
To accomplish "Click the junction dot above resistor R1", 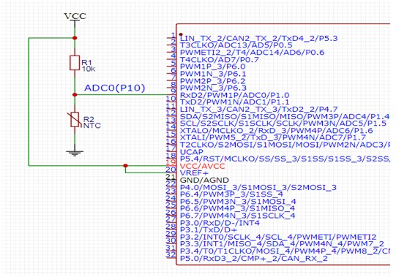I will [x=75, y=38].
